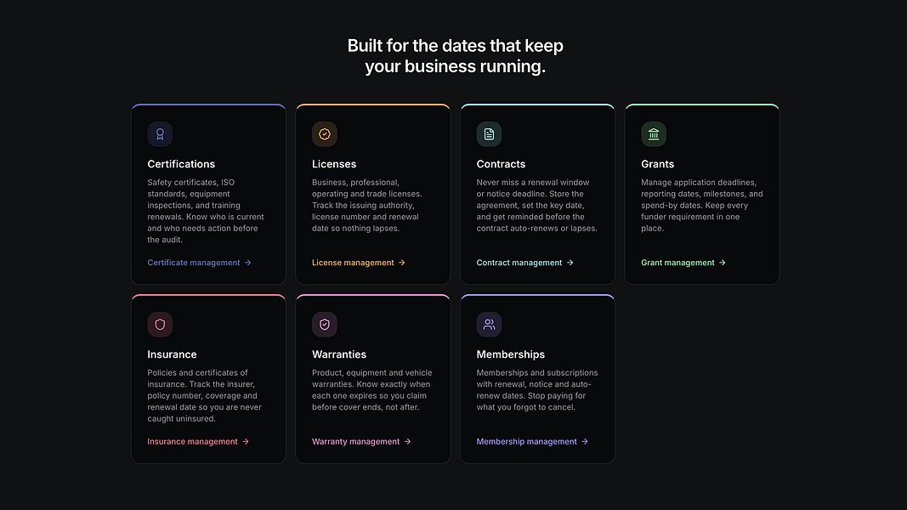Click the Memberships card heading

[511, 354]
